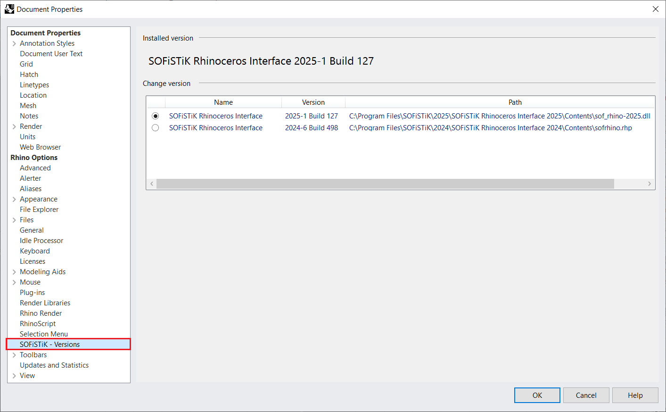Select Files in the options tree

[27, 220]
